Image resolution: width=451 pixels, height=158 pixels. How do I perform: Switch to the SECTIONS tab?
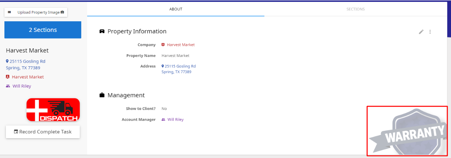point(355,9)
